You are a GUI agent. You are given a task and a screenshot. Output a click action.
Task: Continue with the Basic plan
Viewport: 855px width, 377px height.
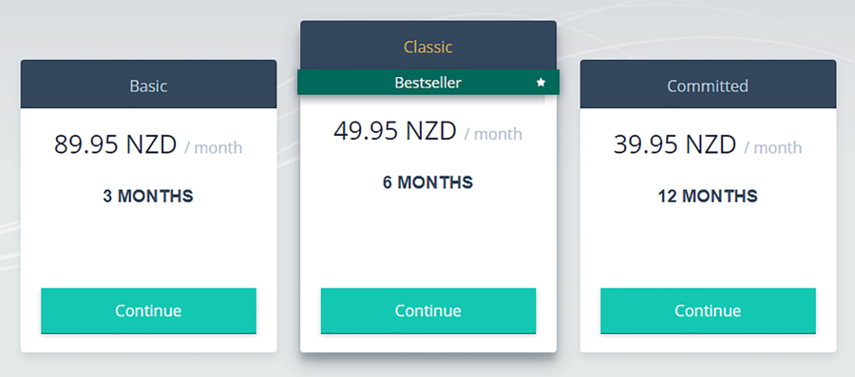tap(148, 311)
